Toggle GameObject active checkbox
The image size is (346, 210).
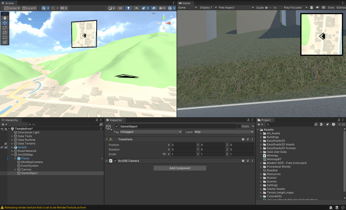click(117, 126)
